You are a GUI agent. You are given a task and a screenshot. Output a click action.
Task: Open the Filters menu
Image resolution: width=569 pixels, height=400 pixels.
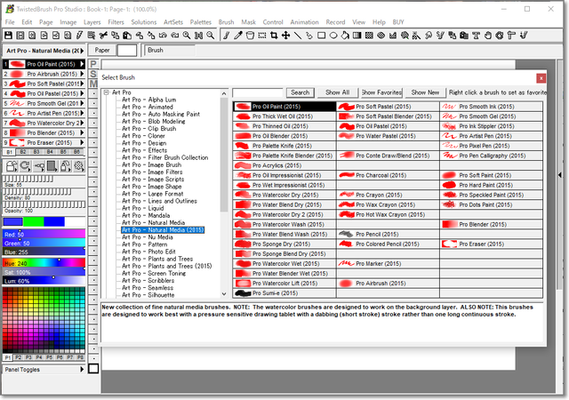coord(116,20)
